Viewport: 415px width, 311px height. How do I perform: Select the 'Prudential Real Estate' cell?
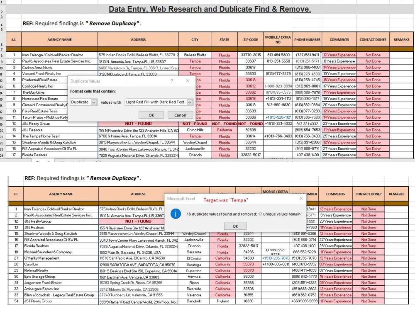(x=44, y=80)
